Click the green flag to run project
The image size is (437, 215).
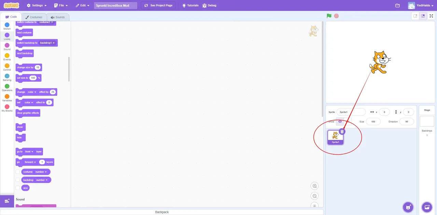[329, 16]
